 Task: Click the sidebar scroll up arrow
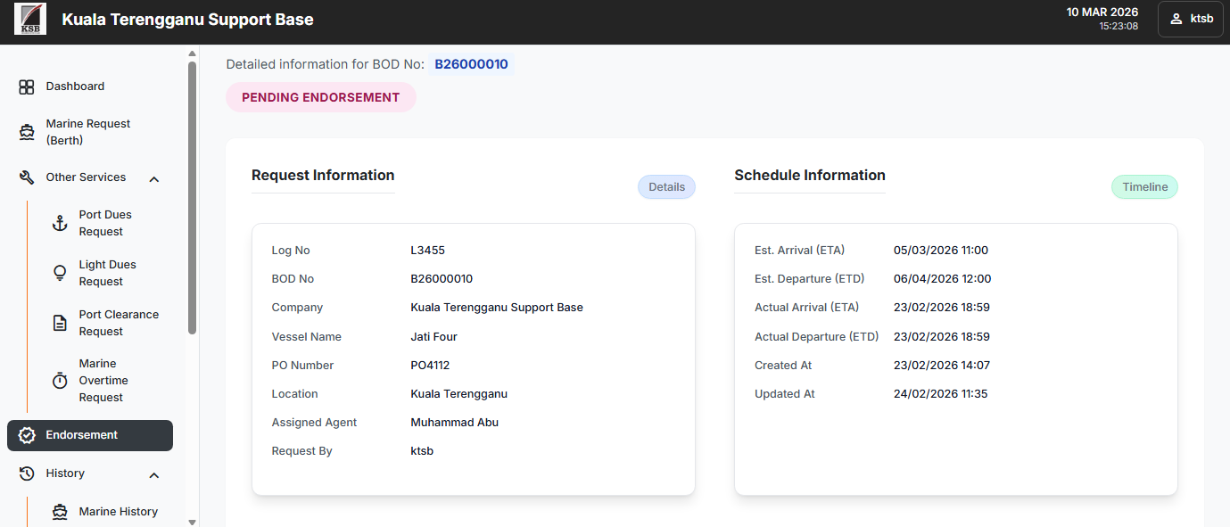(192, 54)
